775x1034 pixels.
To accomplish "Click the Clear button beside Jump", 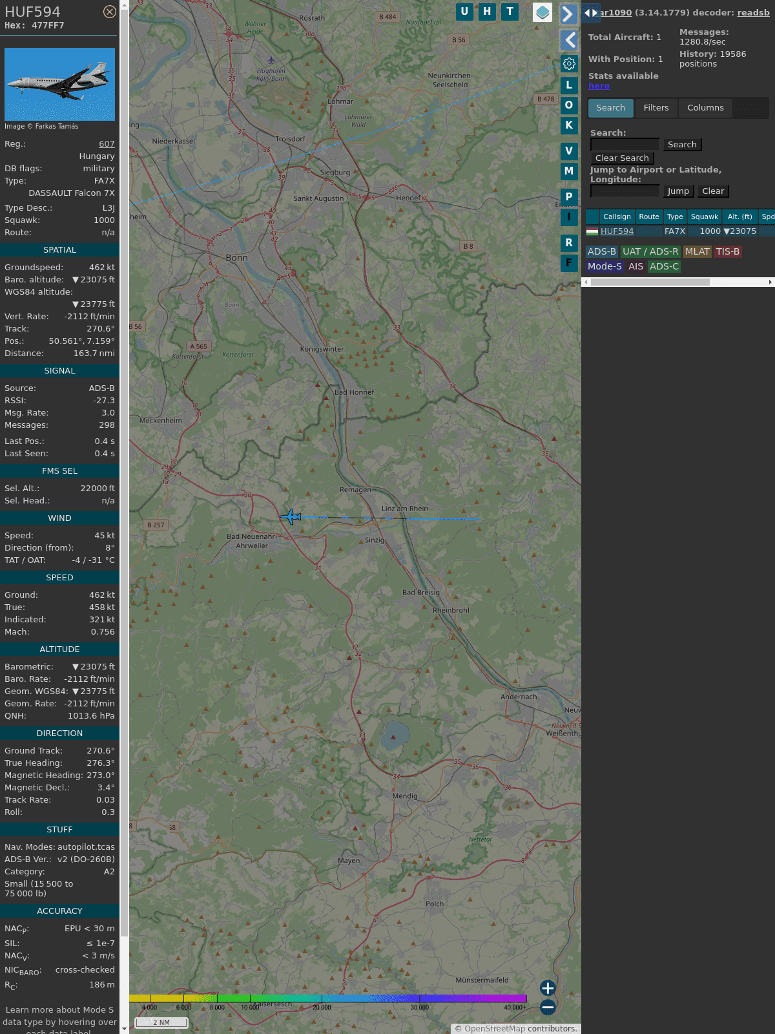I will pos(713,191).
